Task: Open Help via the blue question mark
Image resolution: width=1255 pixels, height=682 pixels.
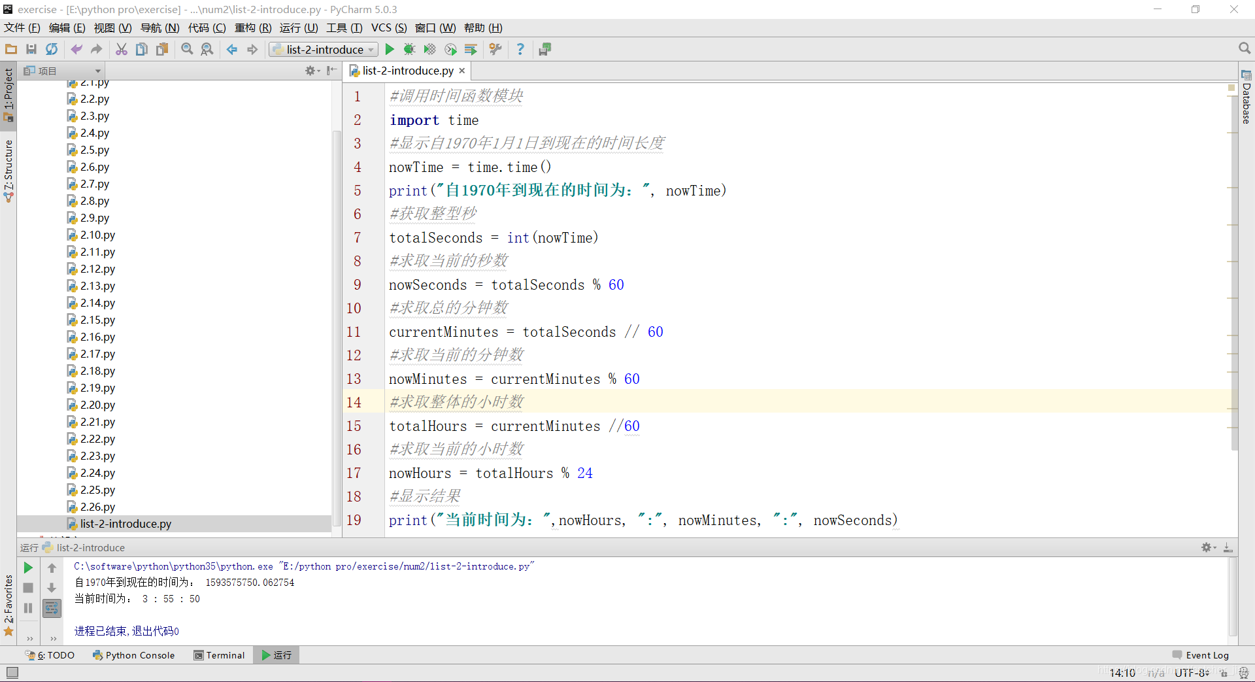Action: click(520, 49)
